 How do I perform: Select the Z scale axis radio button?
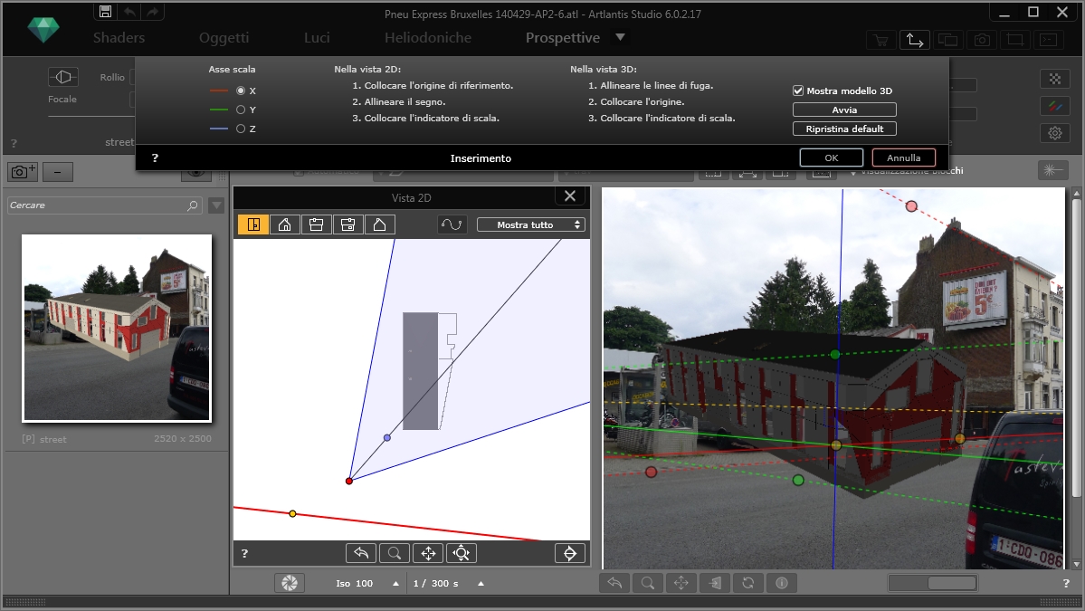coord(241,128)
